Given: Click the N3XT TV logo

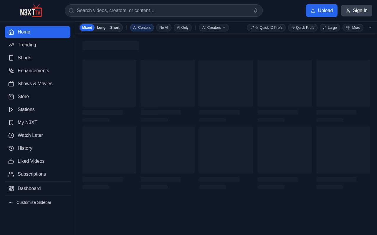Looking at the screenshot, I should 31,11.
